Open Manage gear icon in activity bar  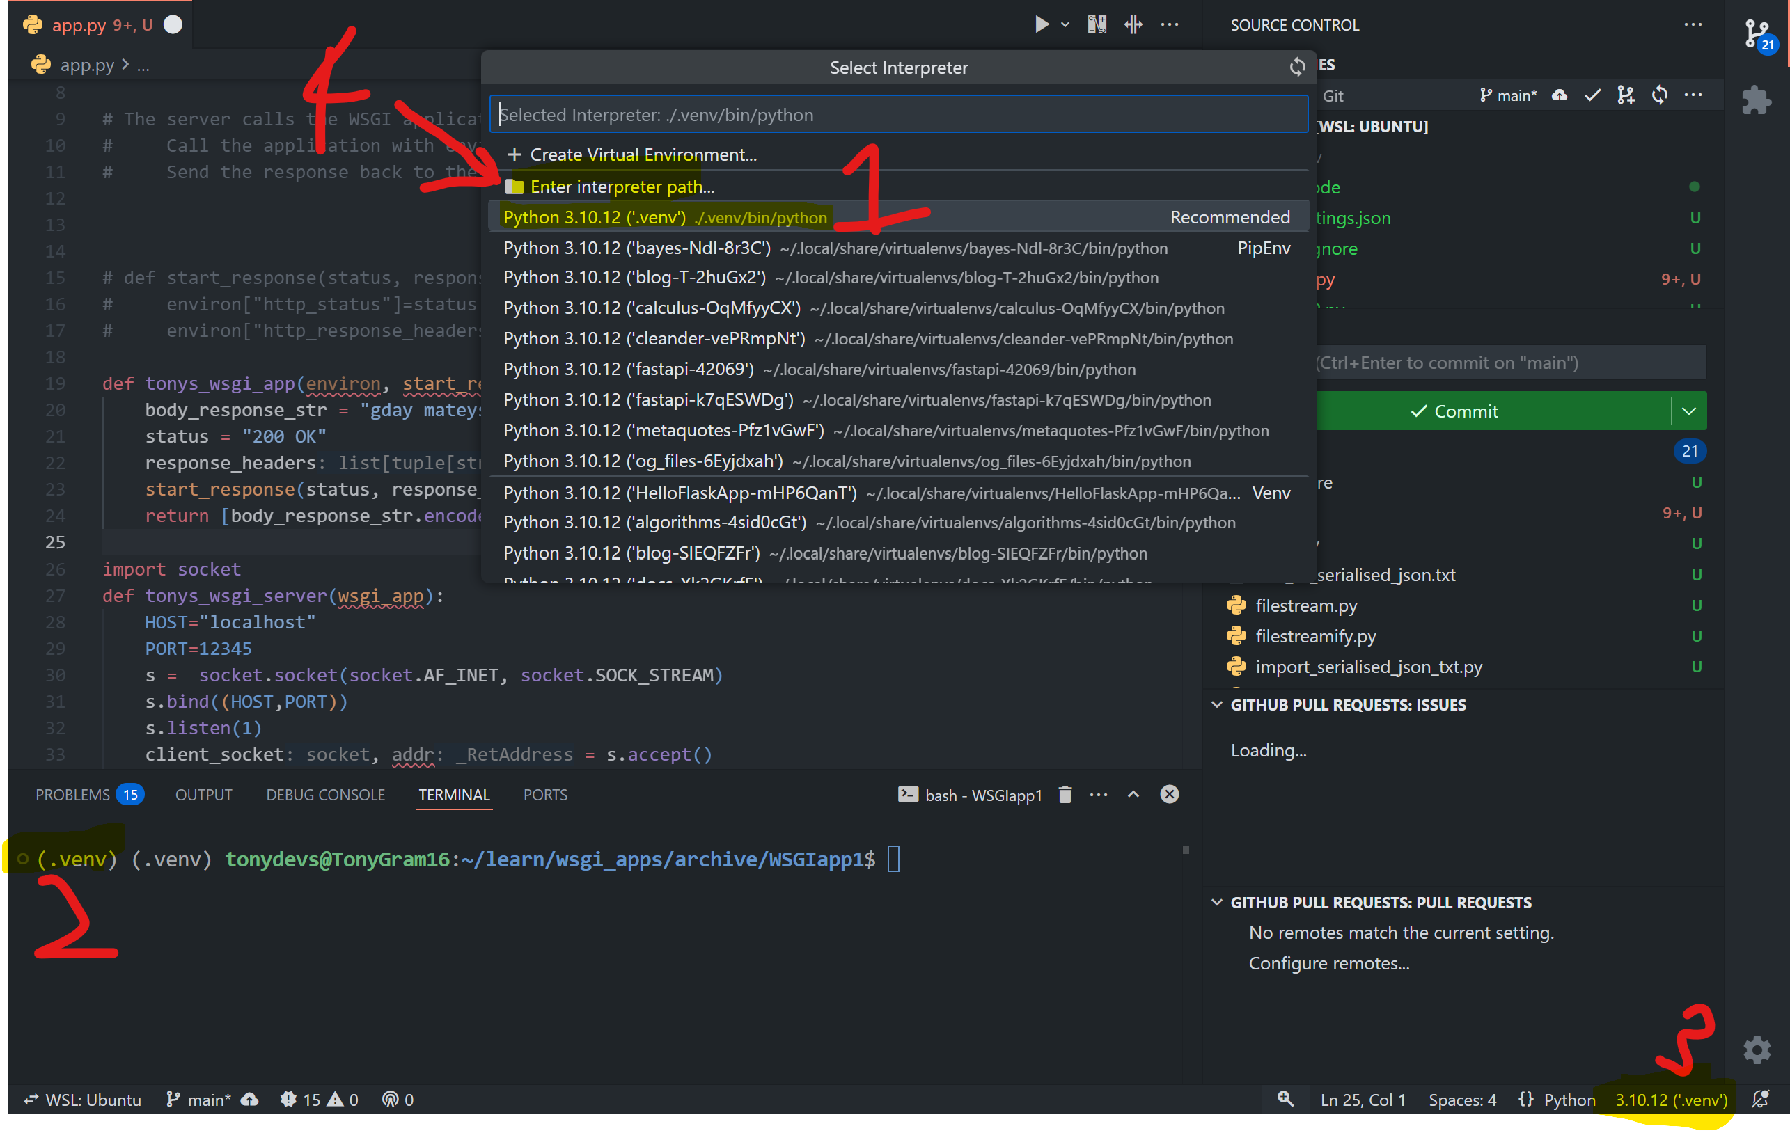click(1757, 1049)
